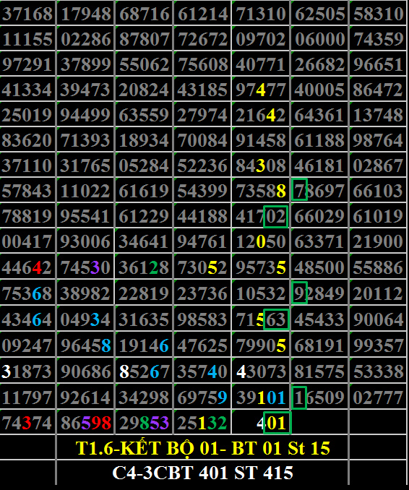Select cell 78697
Screen dimensions: 409x490
click(x=320, y=190)
